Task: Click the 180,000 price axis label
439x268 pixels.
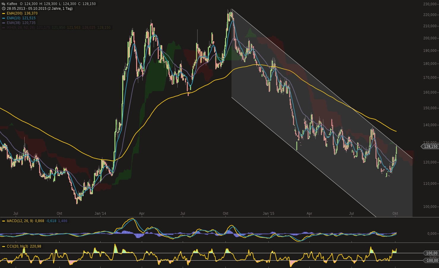Action: point(430,64)
